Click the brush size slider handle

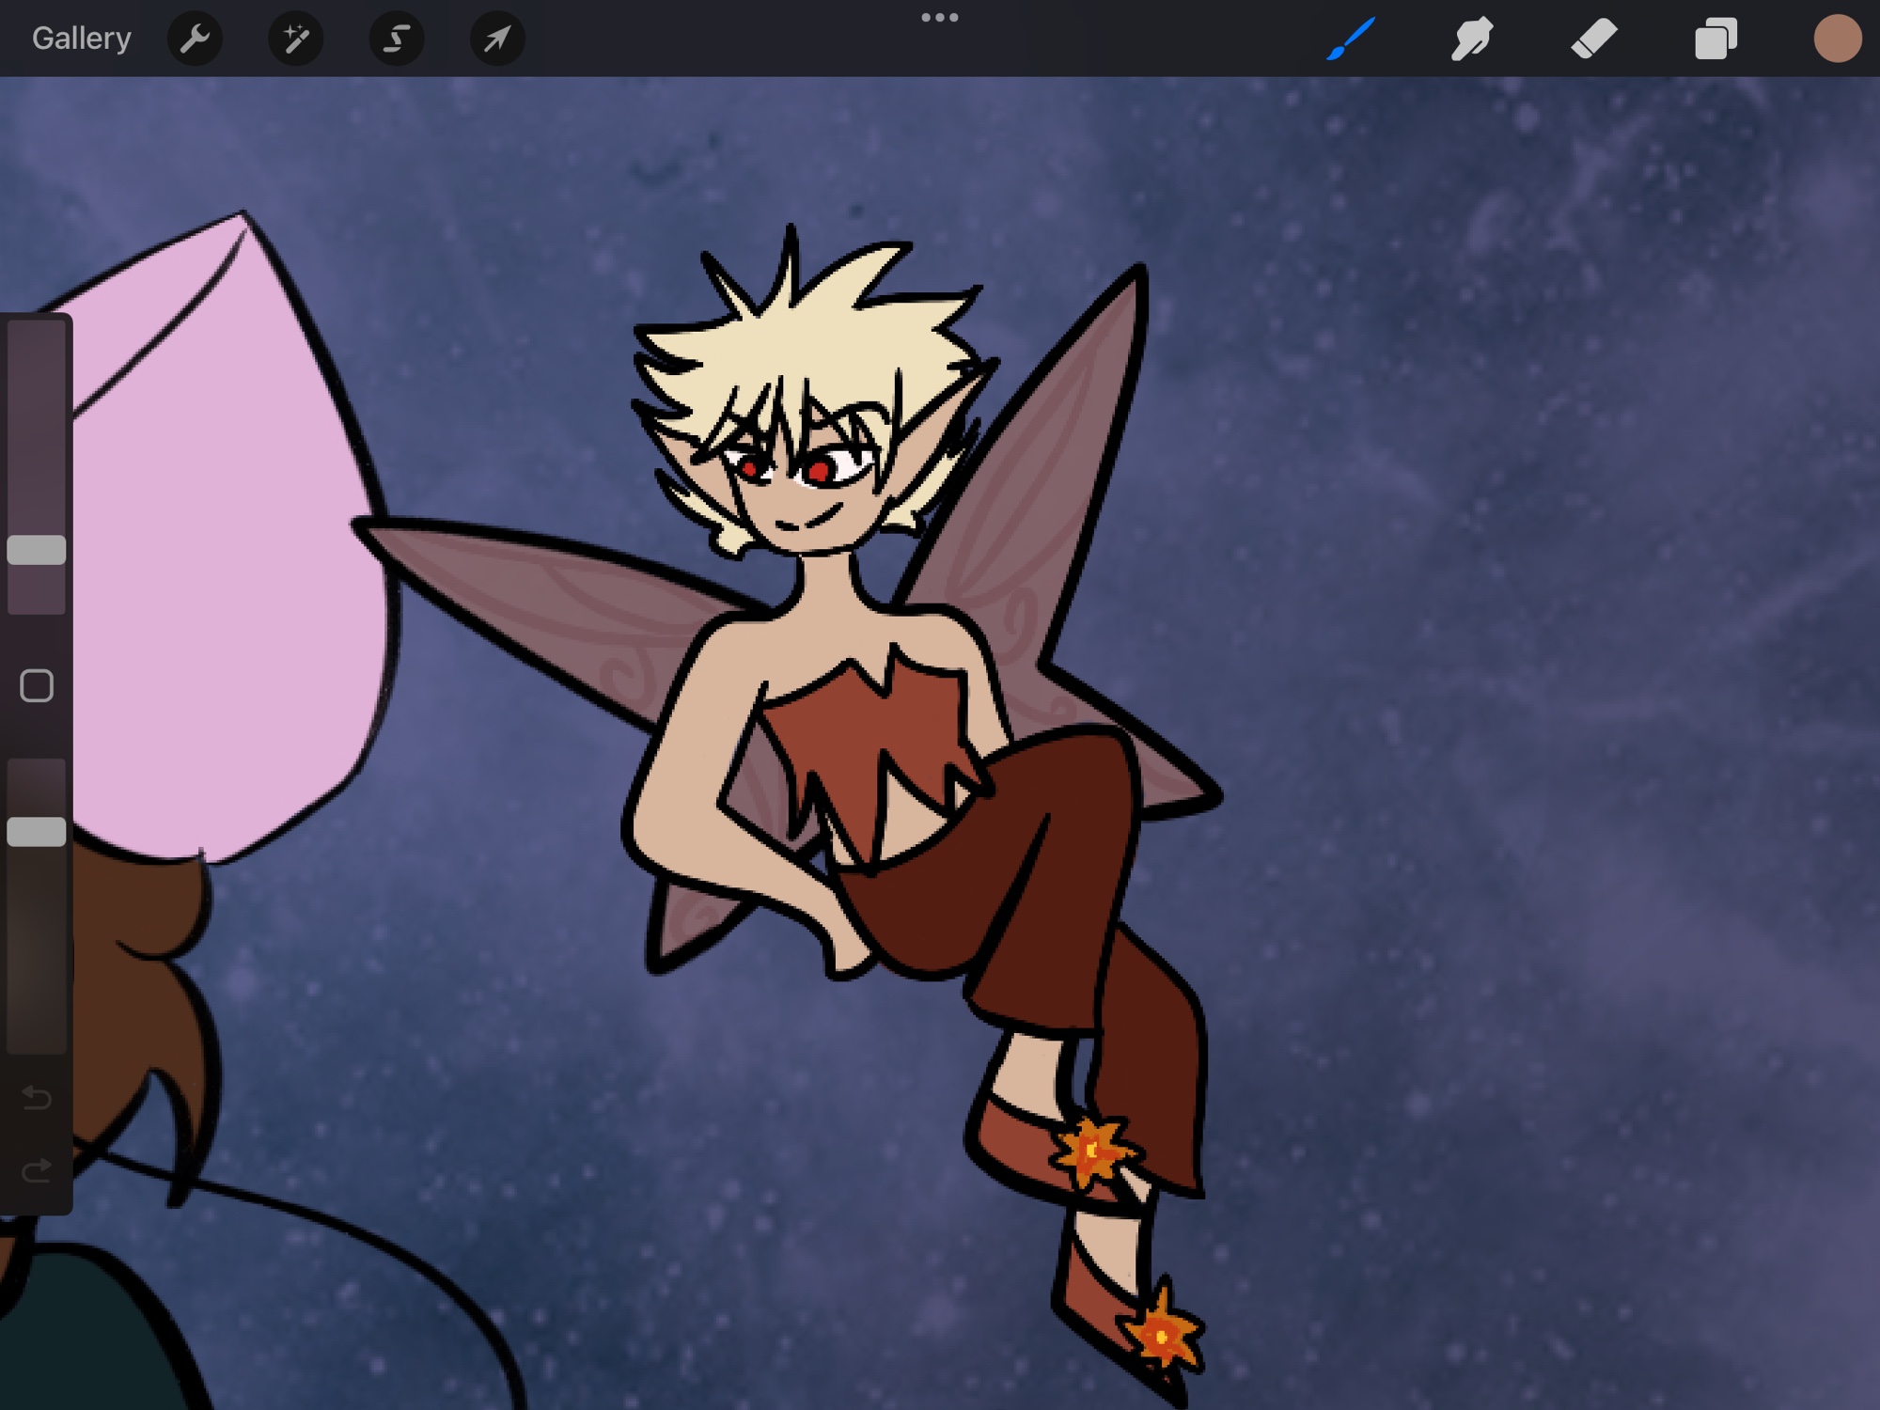37,550
